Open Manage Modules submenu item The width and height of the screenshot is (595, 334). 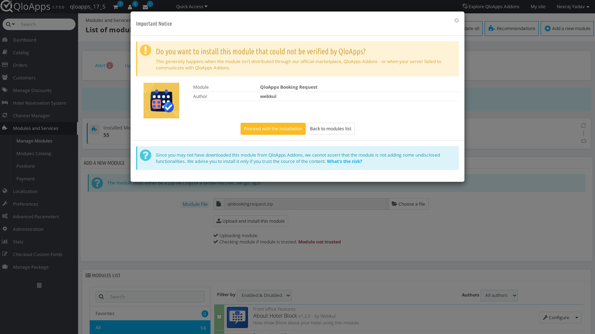coord(34,141)
